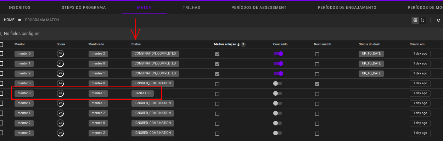Click HOME in the breadcrumb

tap(9, 20)
